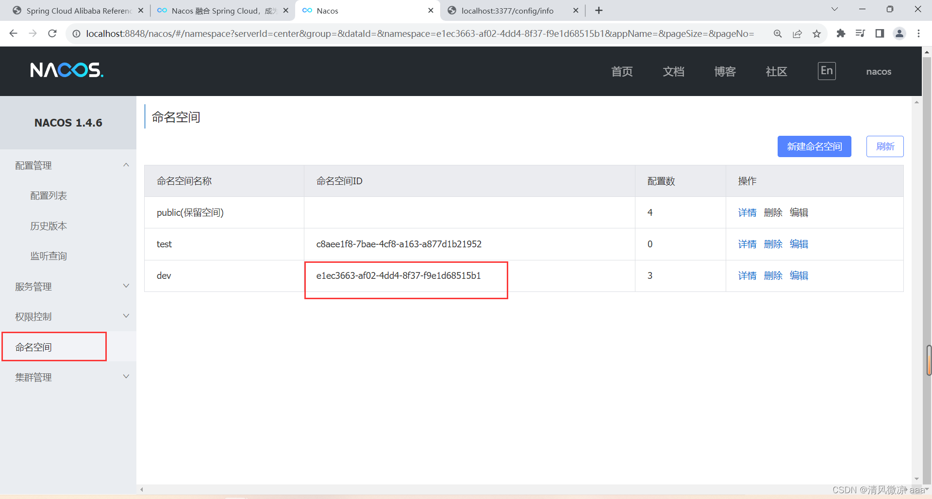Open the tab search dropdown arrow
The width and height of the screenshot is (932, 499).
point(835,9)
